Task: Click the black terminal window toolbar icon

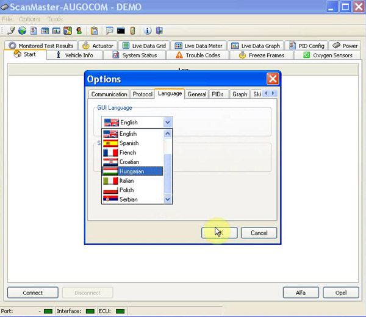Action: [x=121, y=30]
